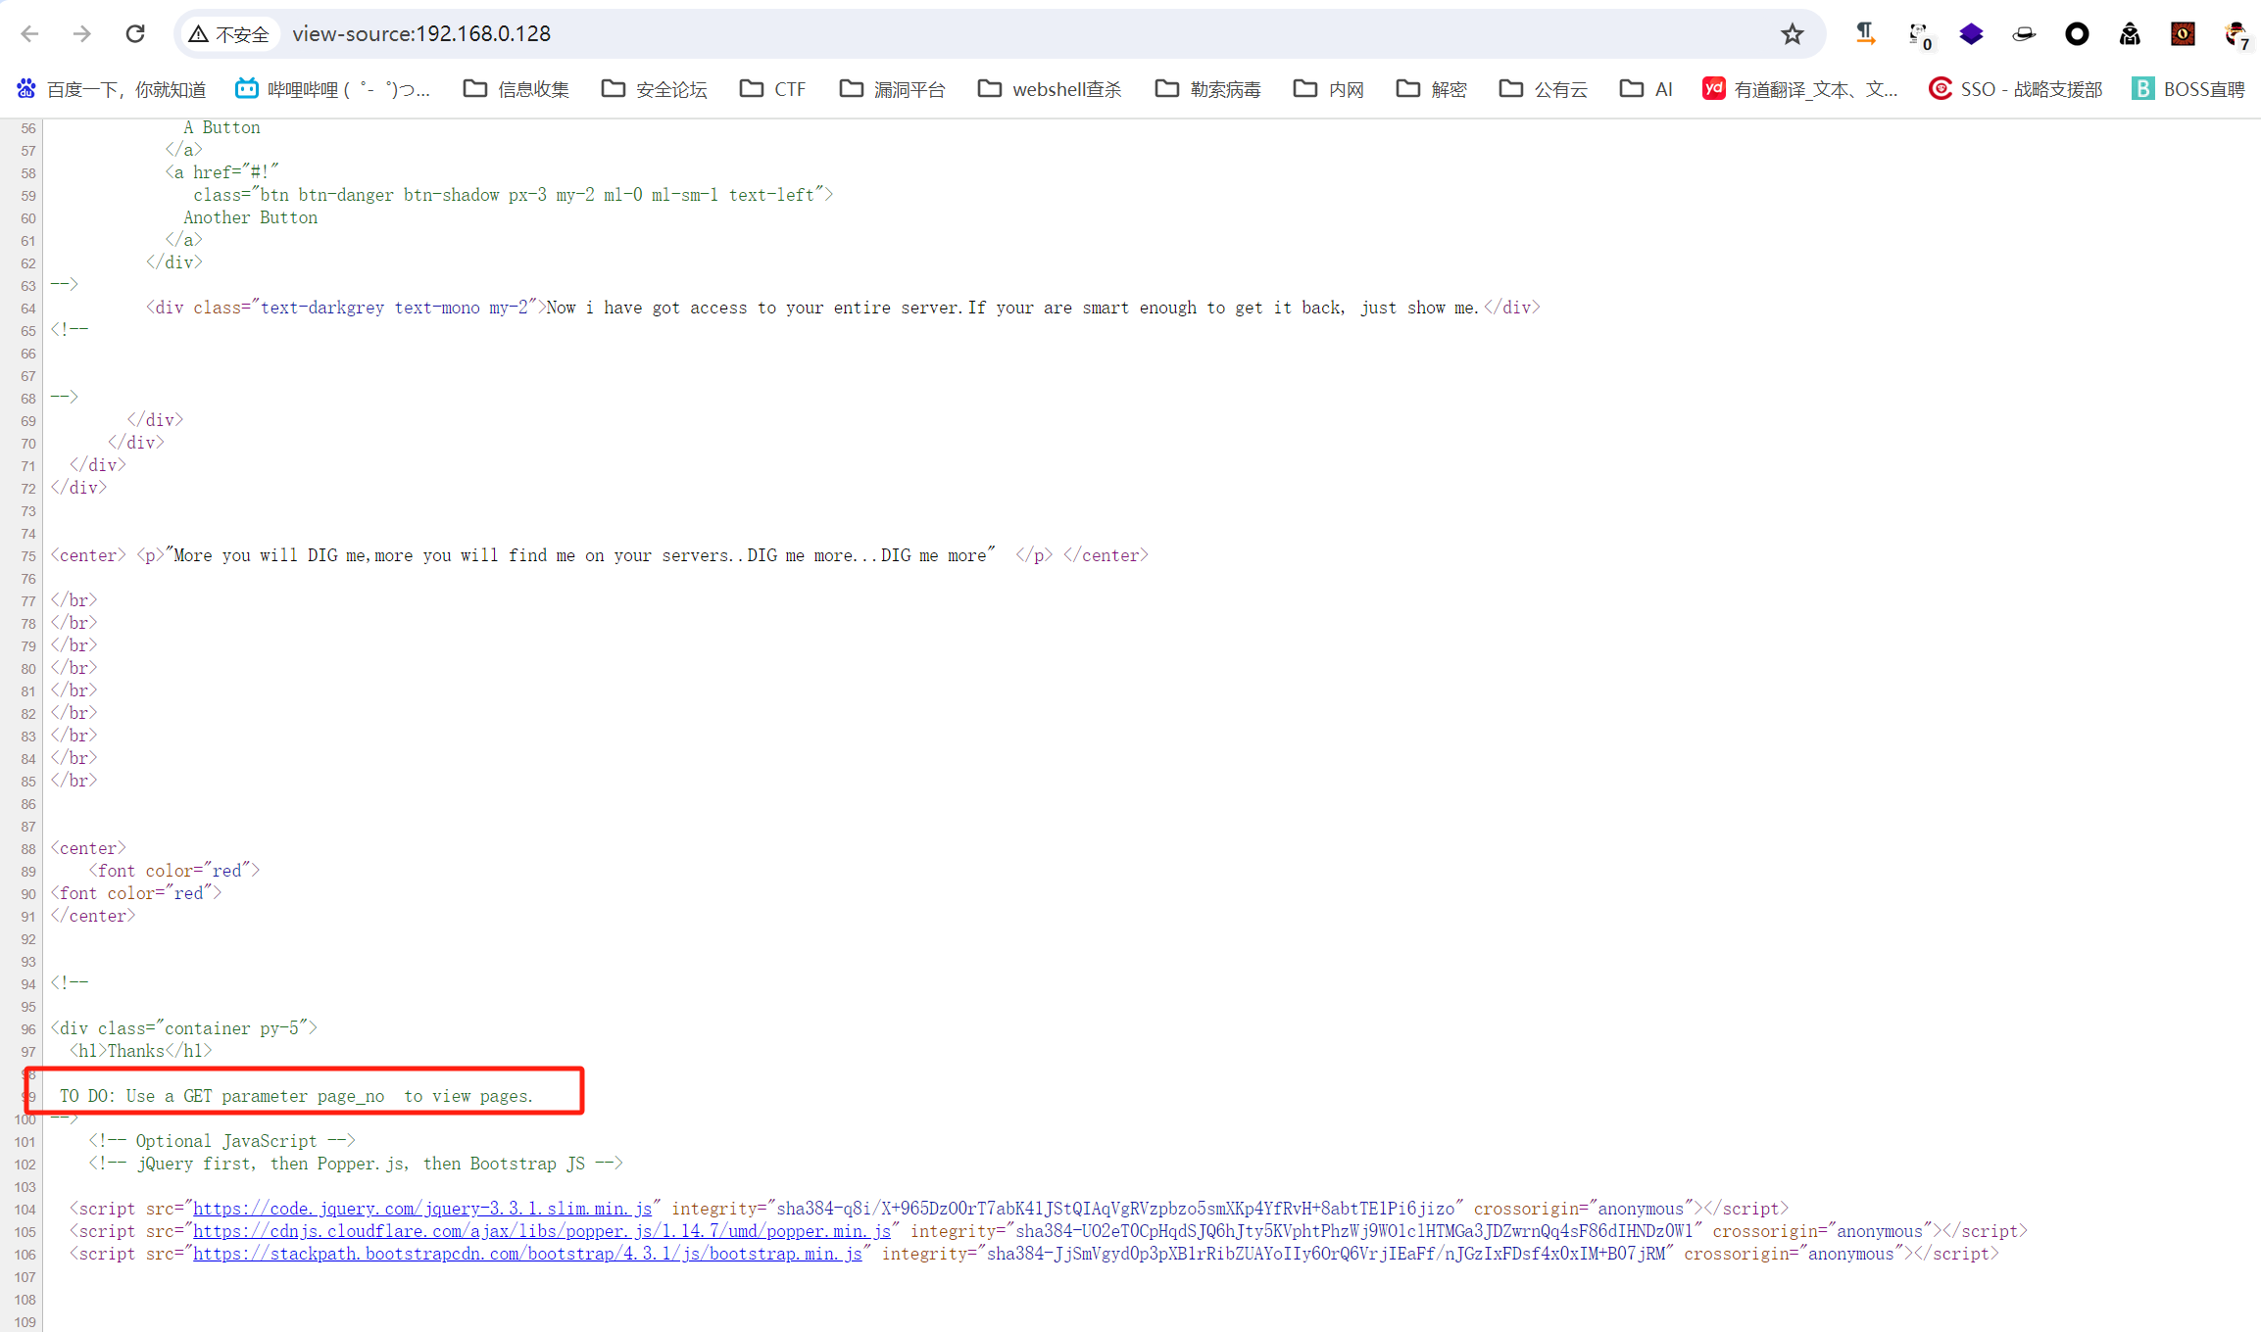Open the popper.min.js cloudflare link
The height and width of the screenshot is (1332, 2261).
click(x=541, y=1231)
